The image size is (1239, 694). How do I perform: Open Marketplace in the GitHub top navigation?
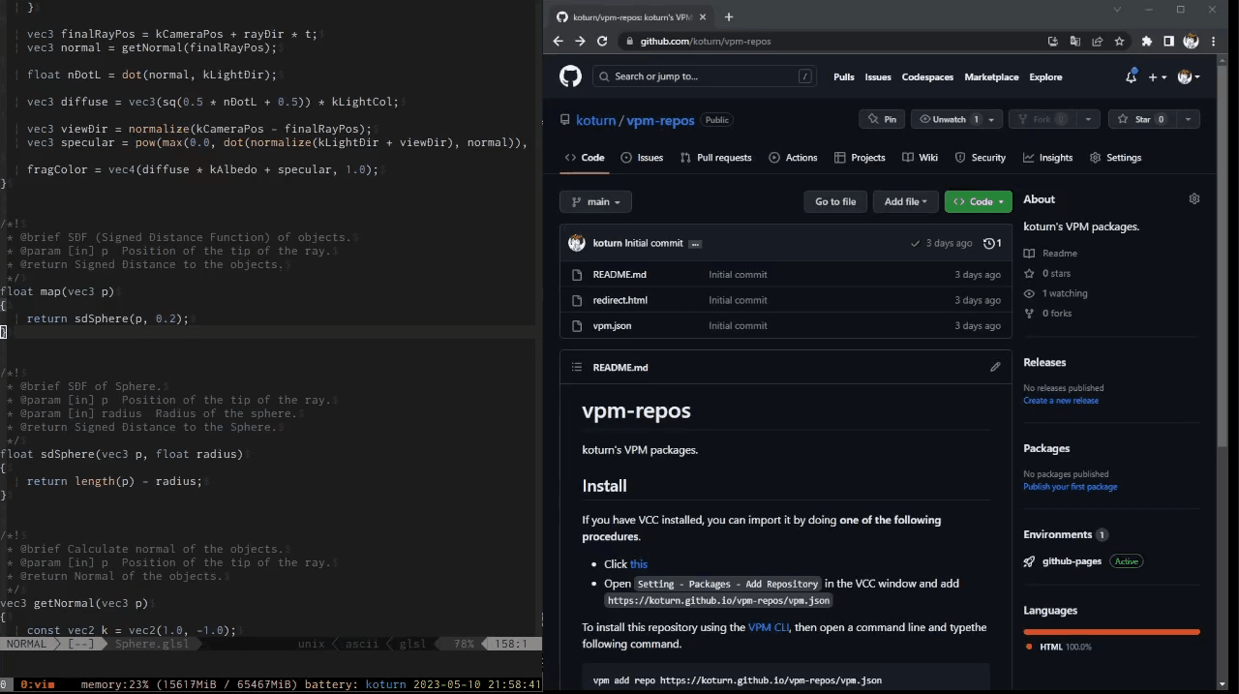[x=991, y=77]
